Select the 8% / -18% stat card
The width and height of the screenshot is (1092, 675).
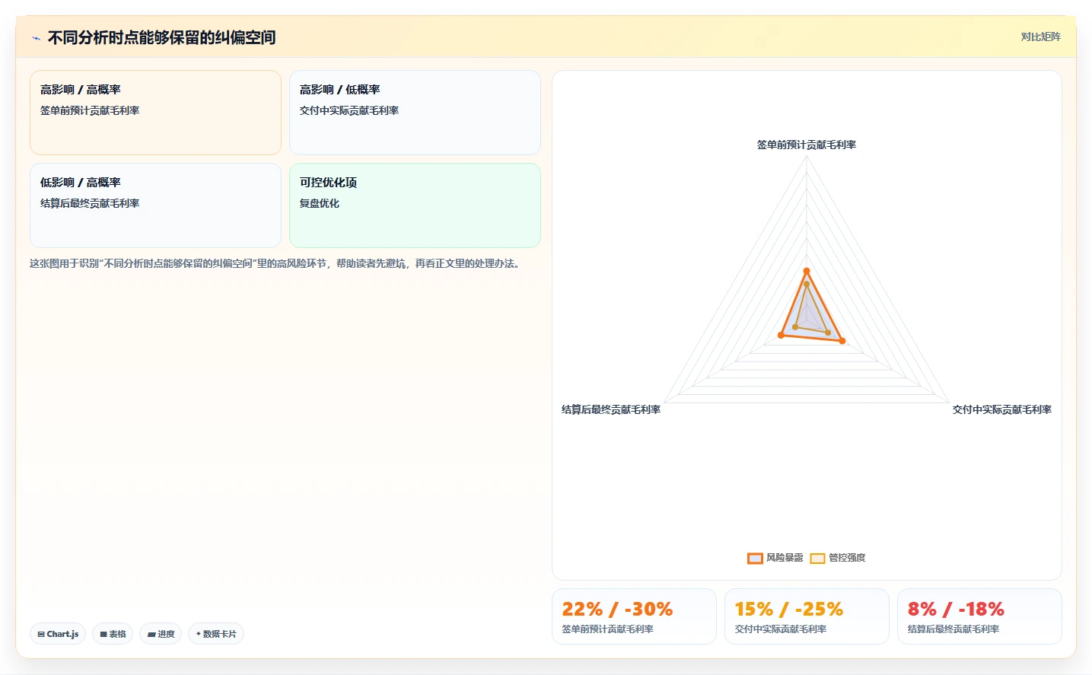pyautogui.click(x=979, y=616)
